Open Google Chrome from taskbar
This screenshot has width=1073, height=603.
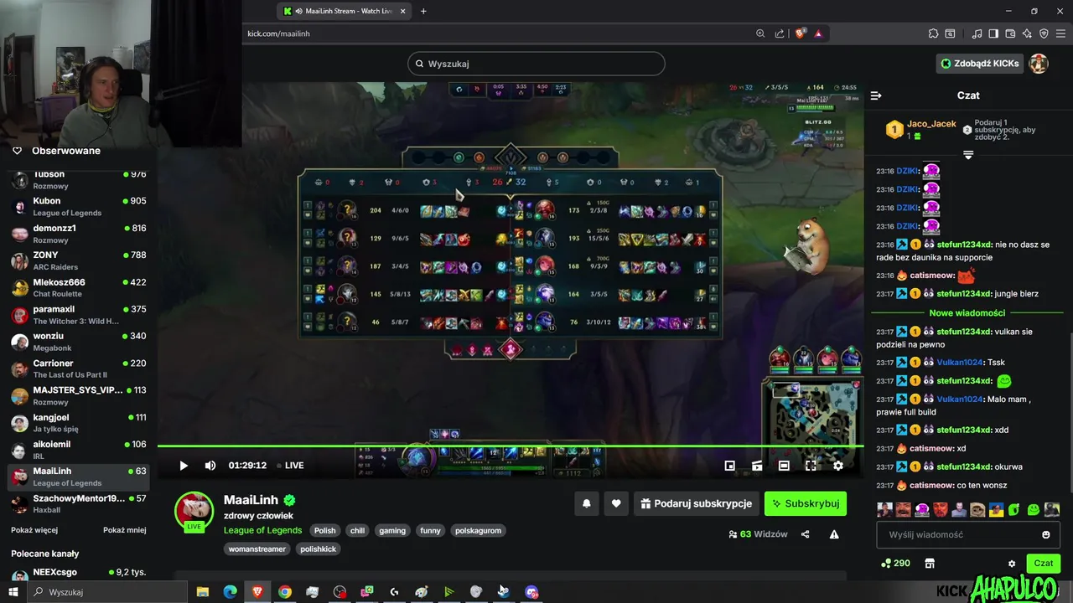(285, 592)
